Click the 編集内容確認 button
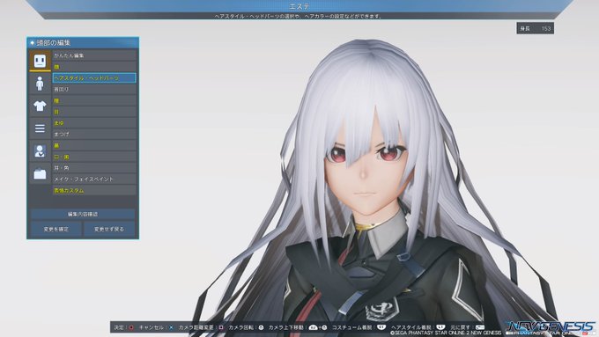Screen dimensions: 599x337 point(83,214)
